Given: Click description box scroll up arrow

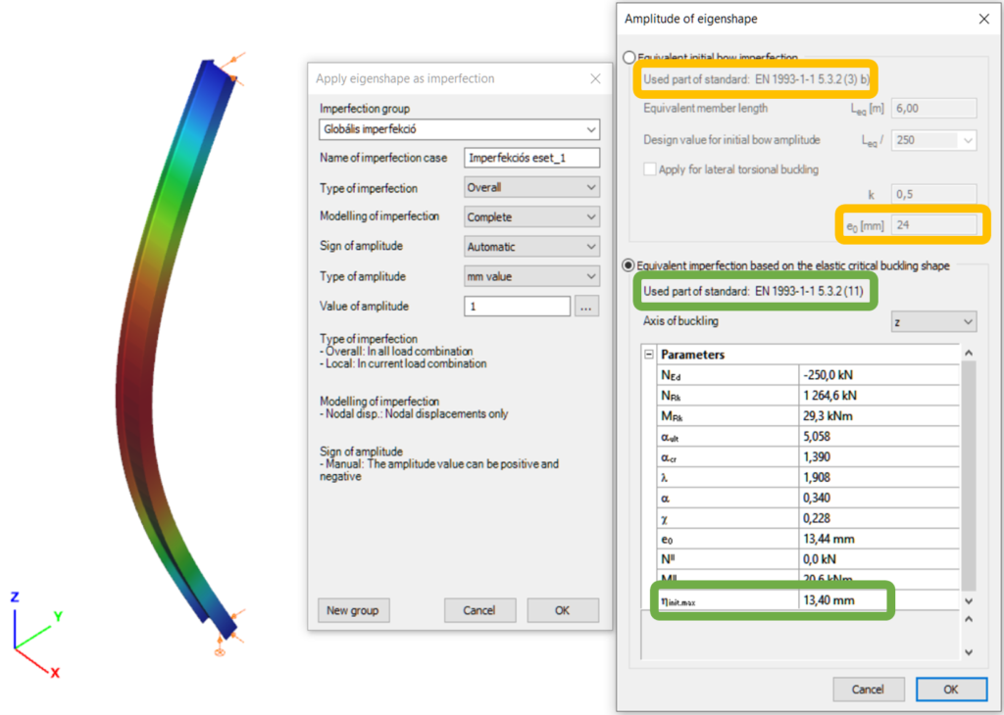Looking at the screenshot, I should (x=968, y=619).
